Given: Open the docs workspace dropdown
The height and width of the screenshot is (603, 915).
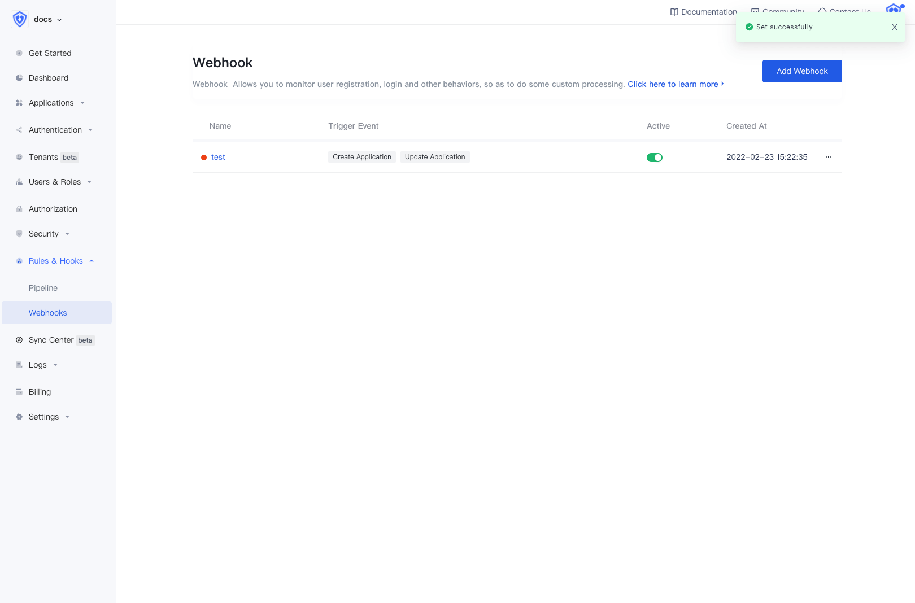Looking at the screenshot, I should (46, 19).
